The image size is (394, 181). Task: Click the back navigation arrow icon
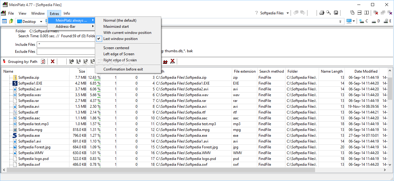[296, 13]
